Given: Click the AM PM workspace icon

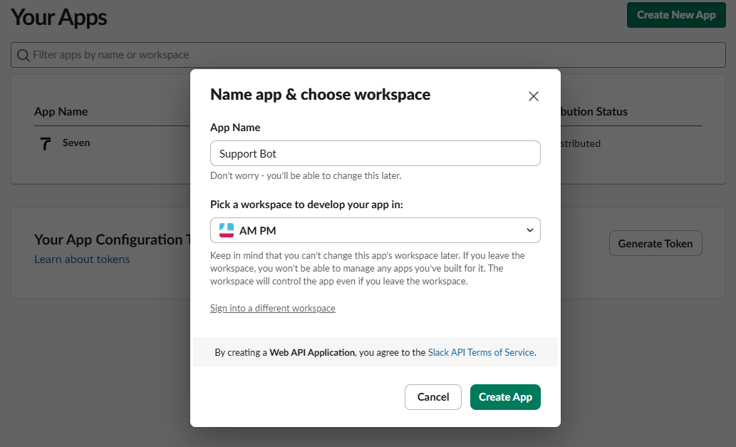Looking at the screenshot, I should point(226,230).
